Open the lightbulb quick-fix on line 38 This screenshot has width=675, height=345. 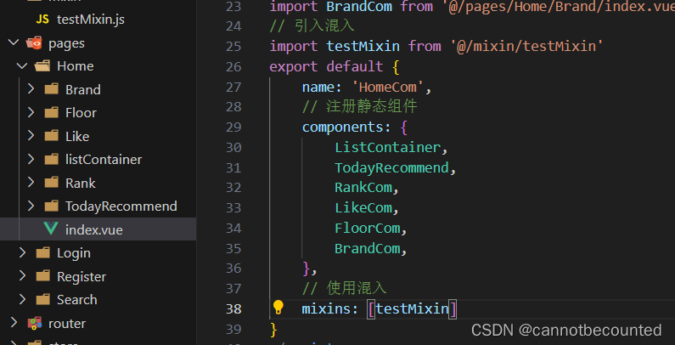point(278,308)
